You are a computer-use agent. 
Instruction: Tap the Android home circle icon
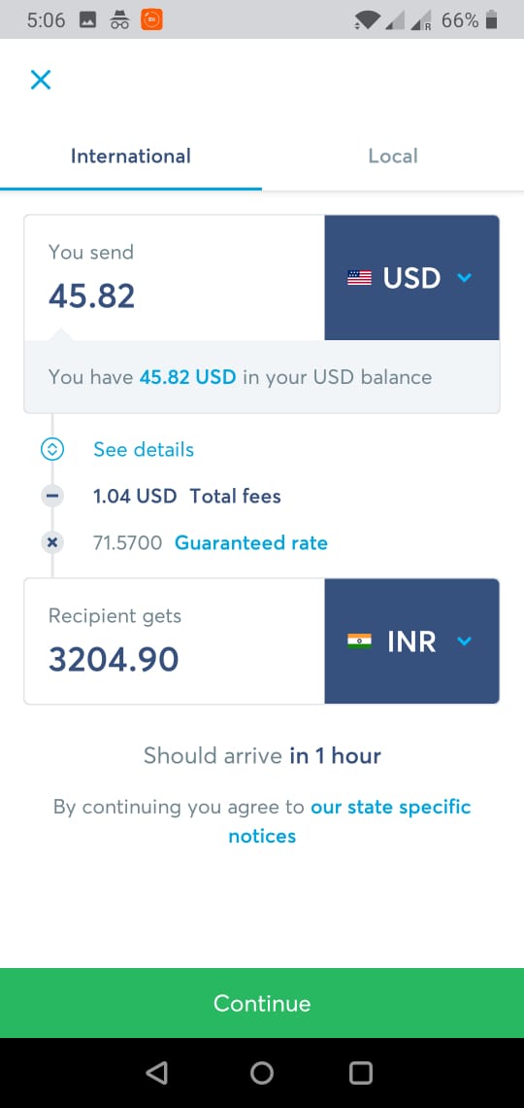click(262, 1073)
